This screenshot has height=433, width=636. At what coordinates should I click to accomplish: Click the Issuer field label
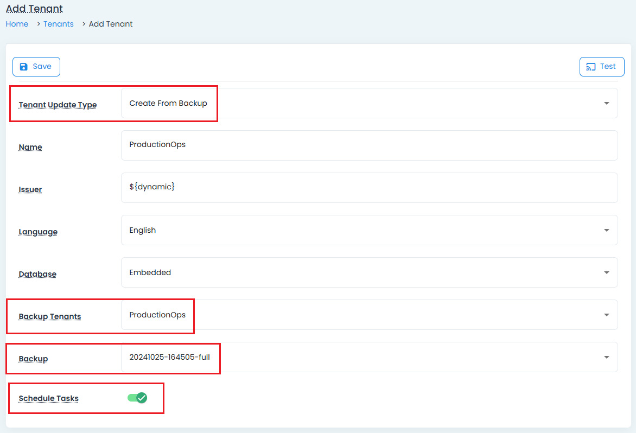(30, 189)
